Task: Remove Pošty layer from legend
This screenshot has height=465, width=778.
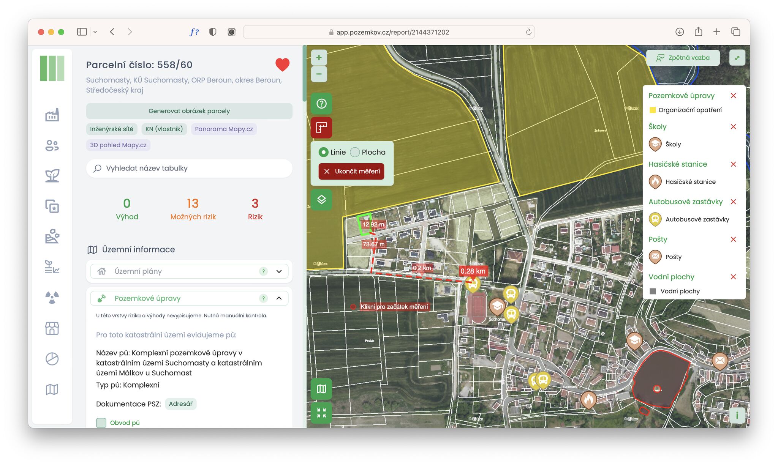Action: pyautogui.click(x=734, y=240)
